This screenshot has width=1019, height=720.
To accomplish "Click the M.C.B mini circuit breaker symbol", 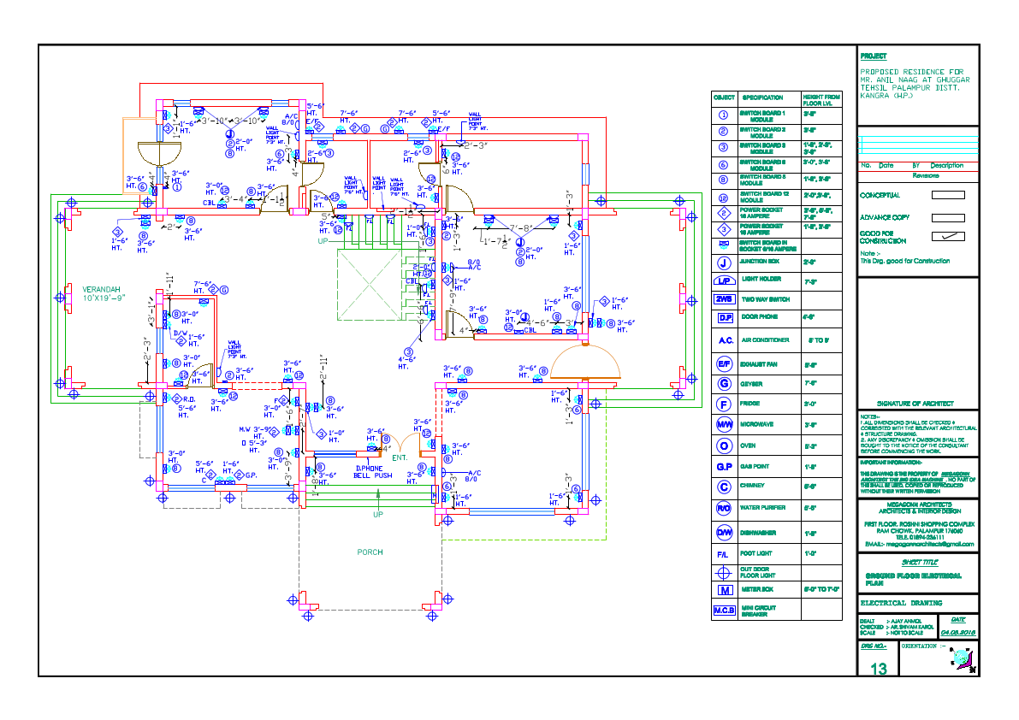I will tap(726, 609).
